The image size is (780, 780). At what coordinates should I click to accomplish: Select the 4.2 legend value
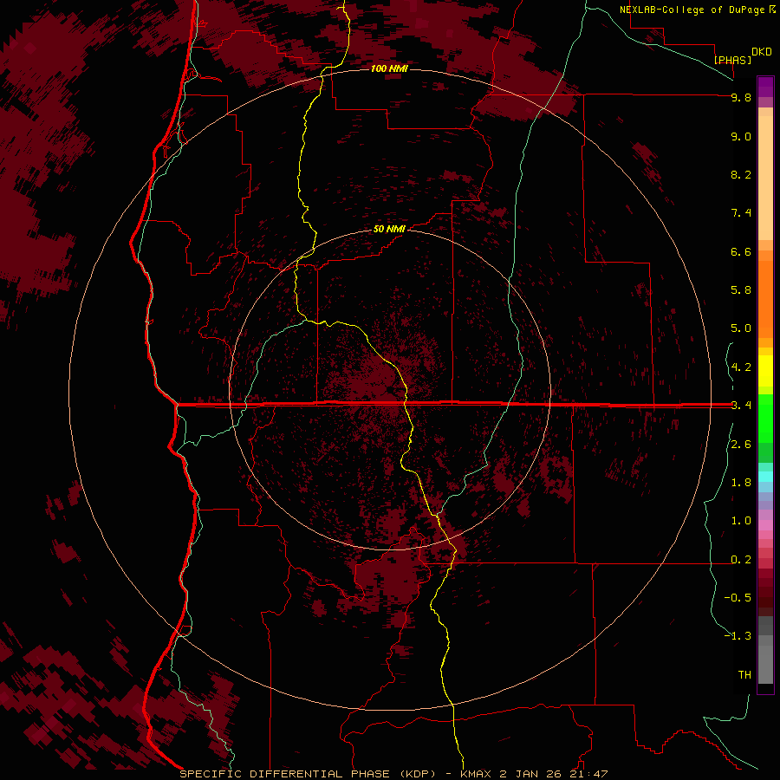(741, 367)
